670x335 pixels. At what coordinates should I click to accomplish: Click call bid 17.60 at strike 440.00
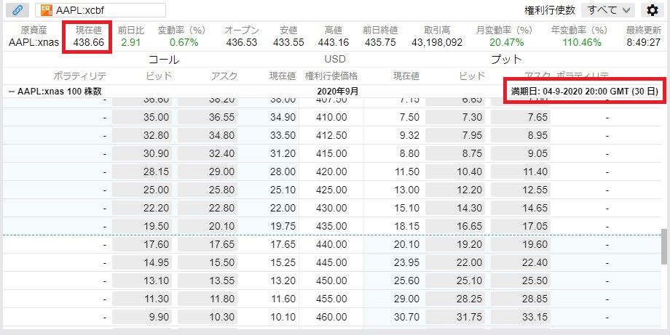pyautogui.click(x=142, y=245)
